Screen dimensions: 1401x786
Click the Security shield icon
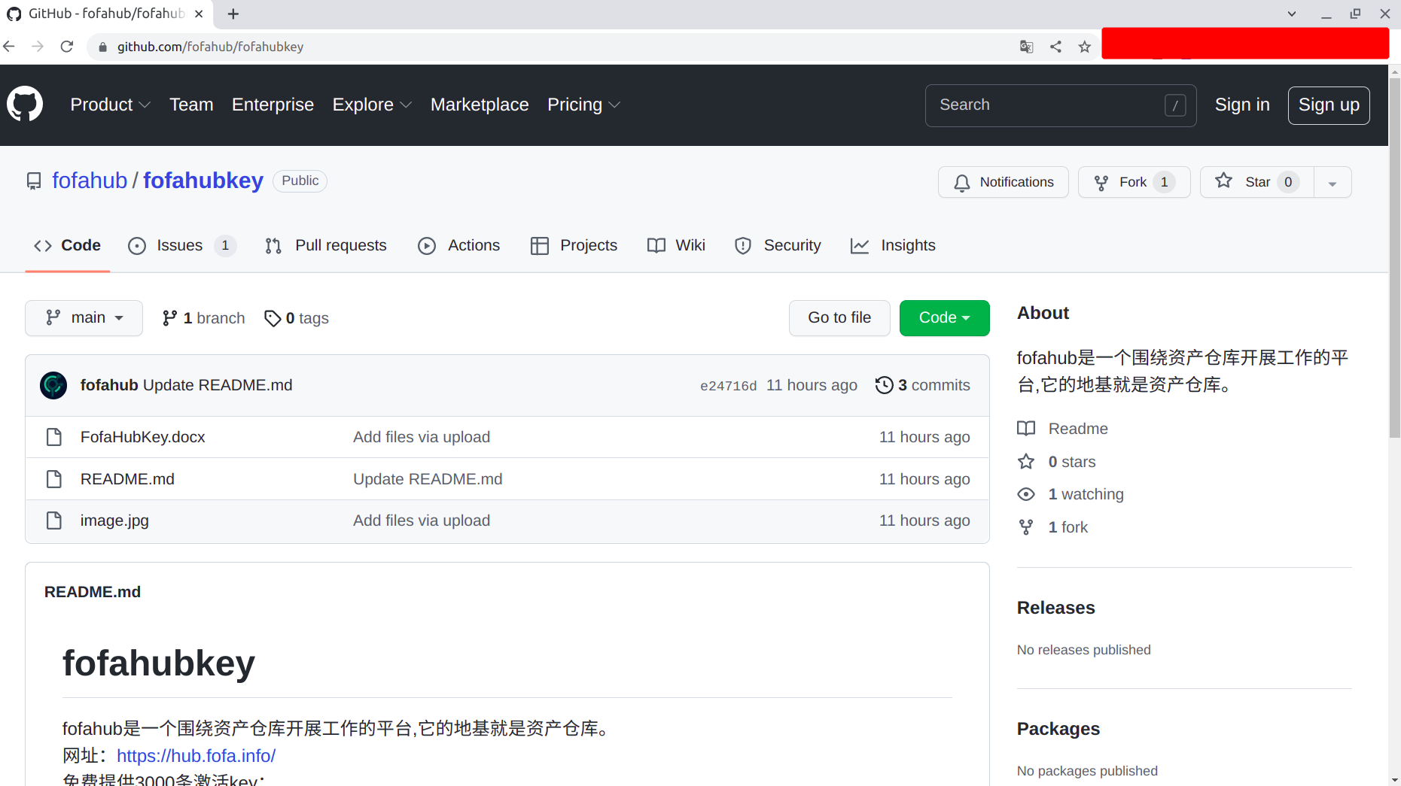tap(743, 245)
